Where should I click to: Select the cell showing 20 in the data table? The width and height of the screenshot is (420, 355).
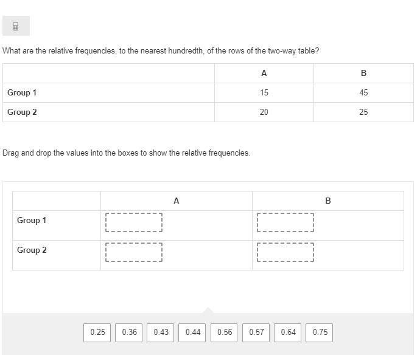[x=264, y=112]
